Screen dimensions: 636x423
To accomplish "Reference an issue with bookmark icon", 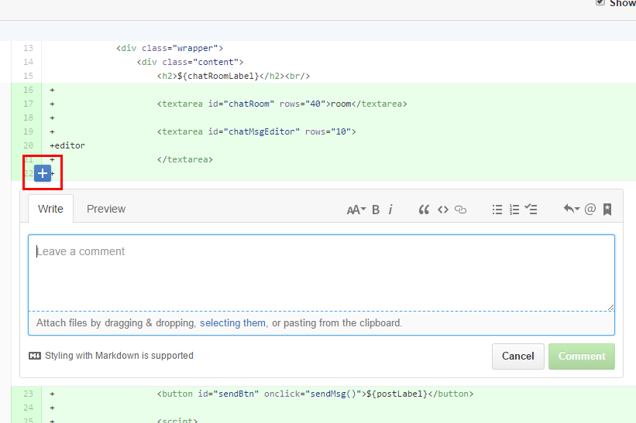I will pyautogui.click(x=607, y=210).
